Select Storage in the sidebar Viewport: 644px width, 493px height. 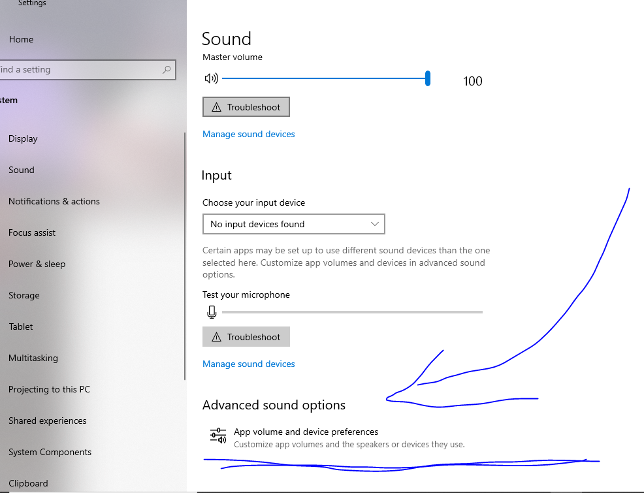pos(24,295)
